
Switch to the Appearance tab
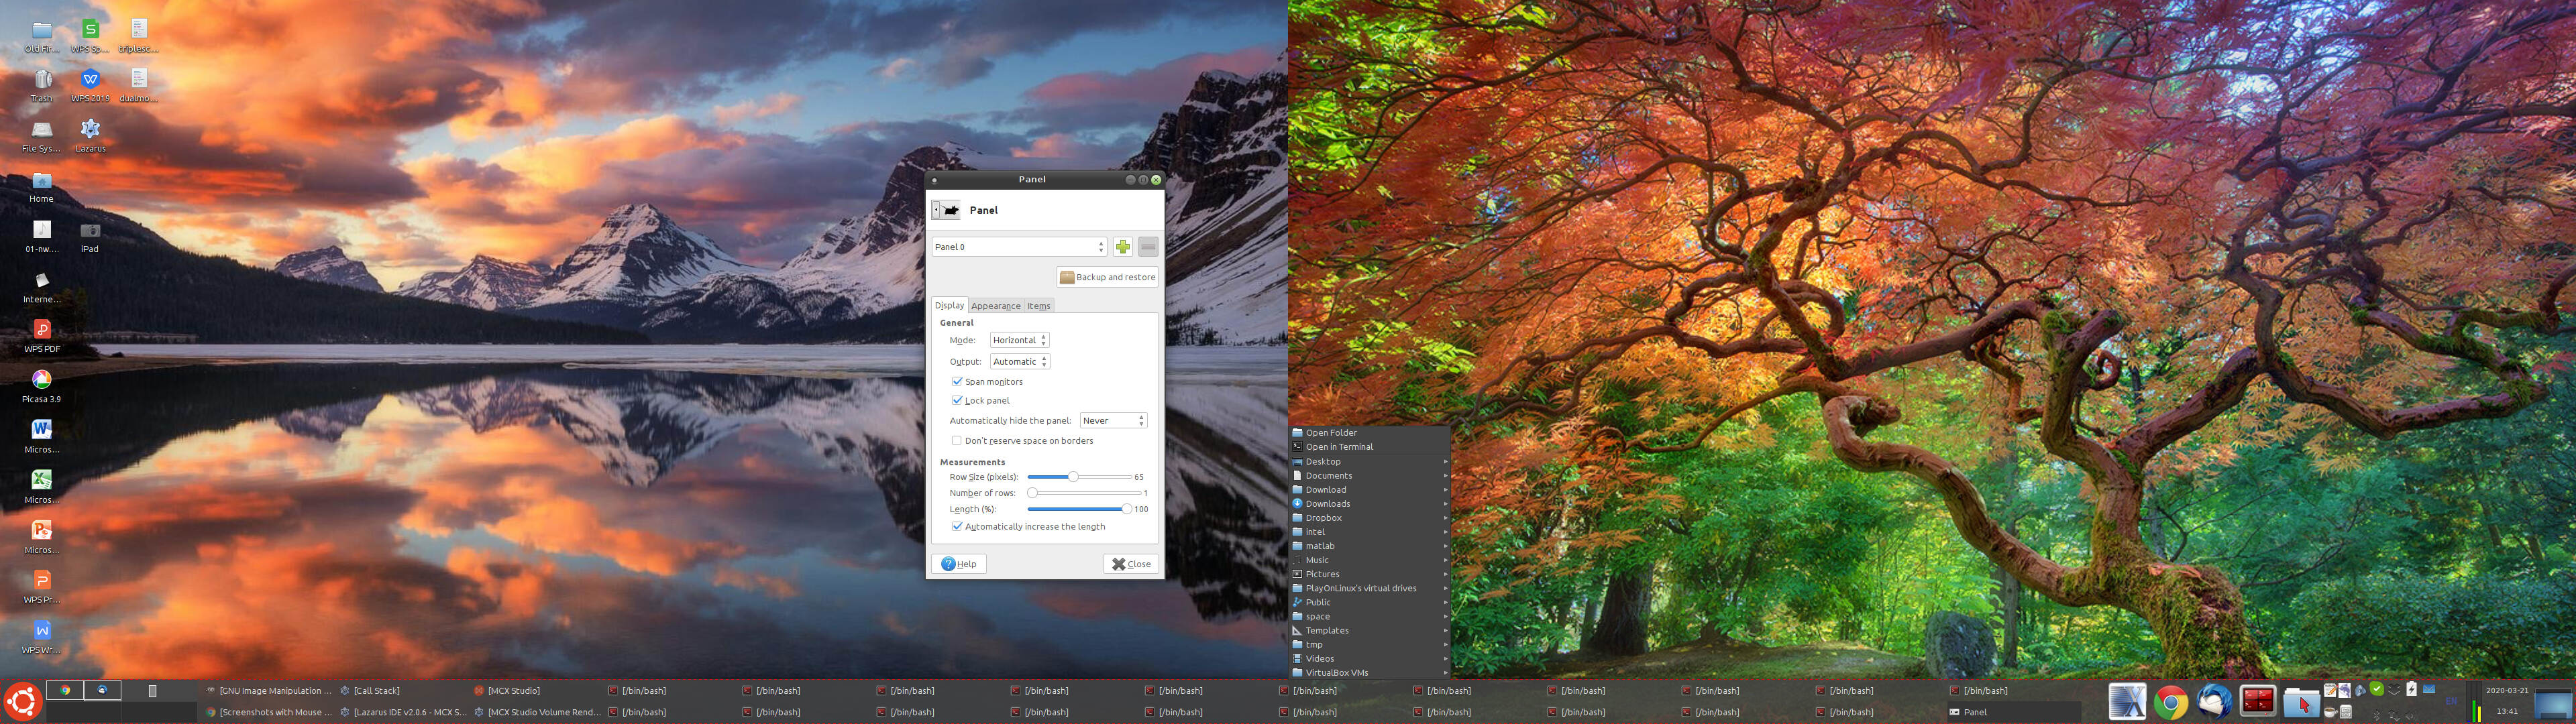(x=995, y=306)
